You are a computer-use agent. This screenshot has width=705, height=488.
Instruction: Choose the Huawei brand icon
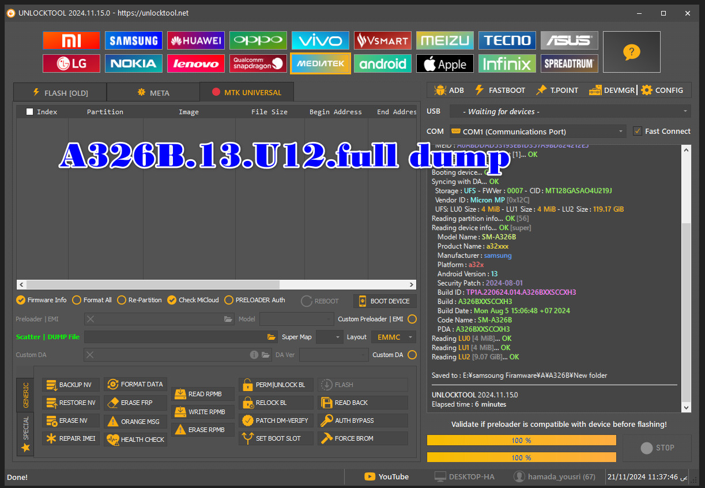pyautogui.click(x=196, y=40)
